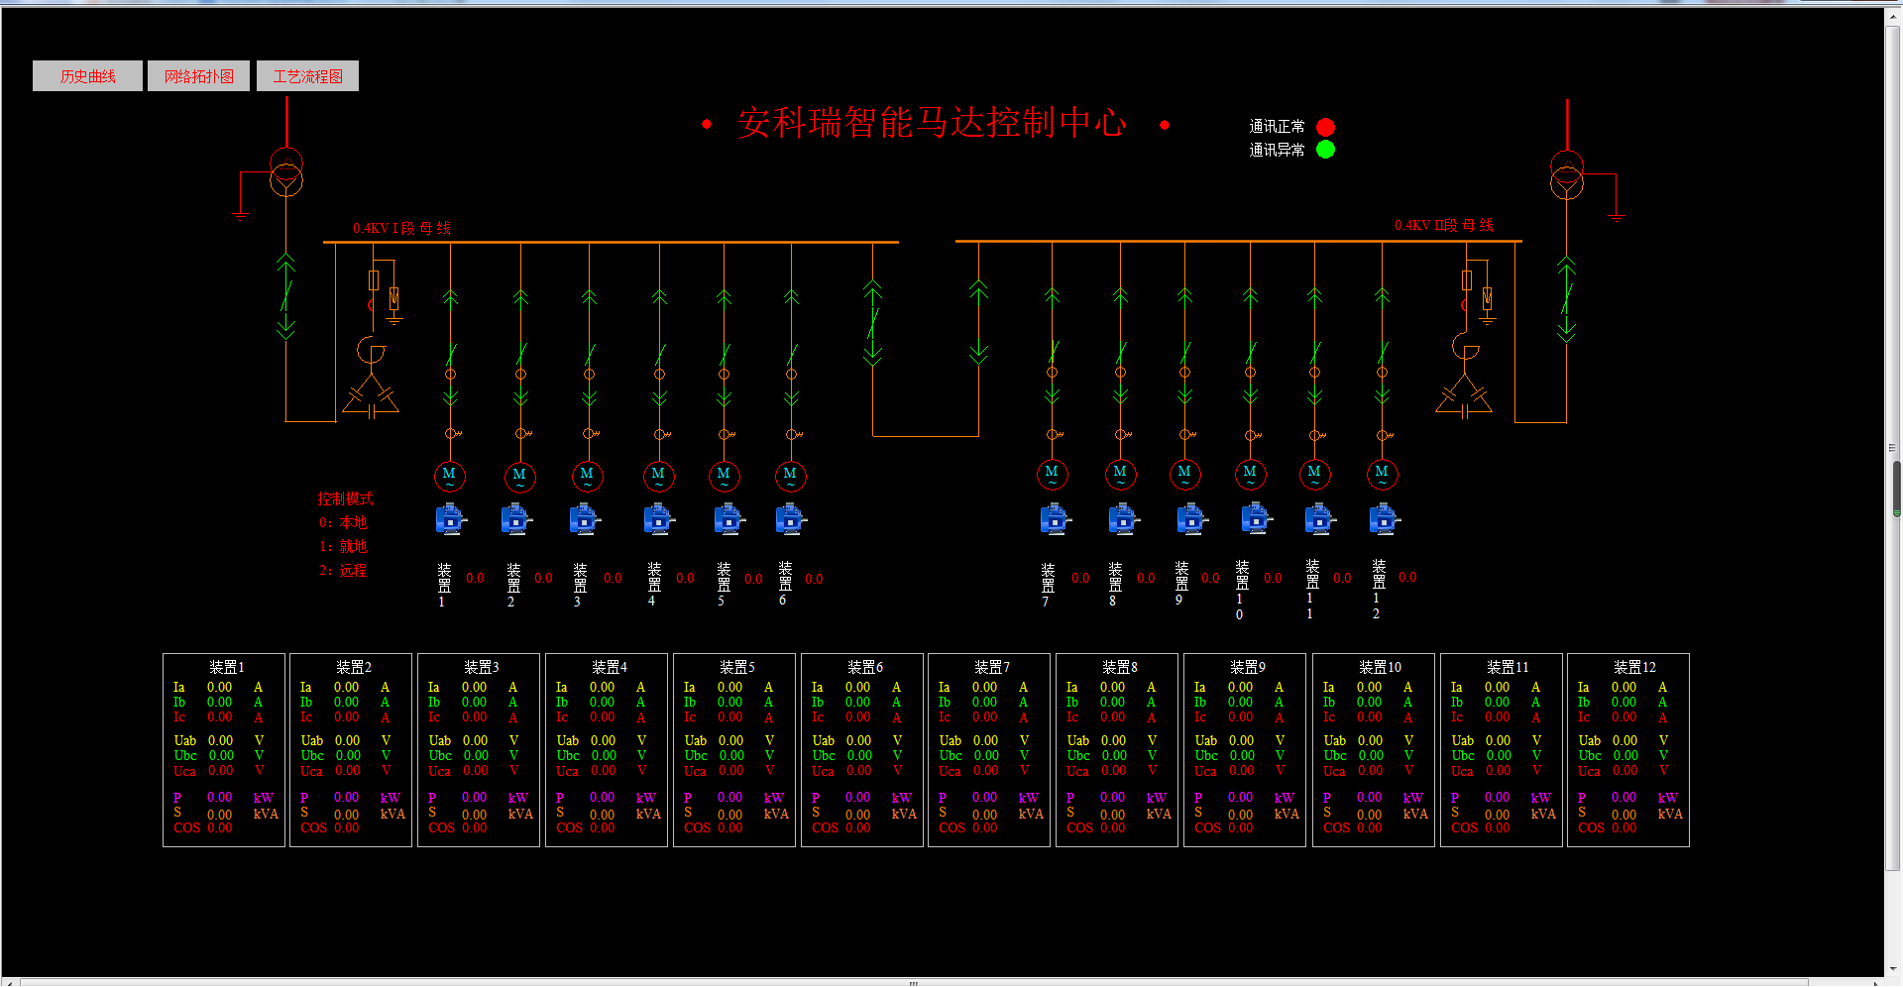
Task: Click the horizontal scrollbar at the bottom
Action: click(x=914, y=982)
